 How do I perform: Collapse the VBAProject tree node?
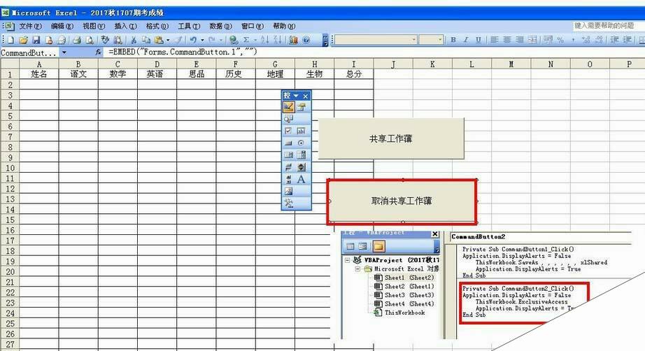point(348,259)
